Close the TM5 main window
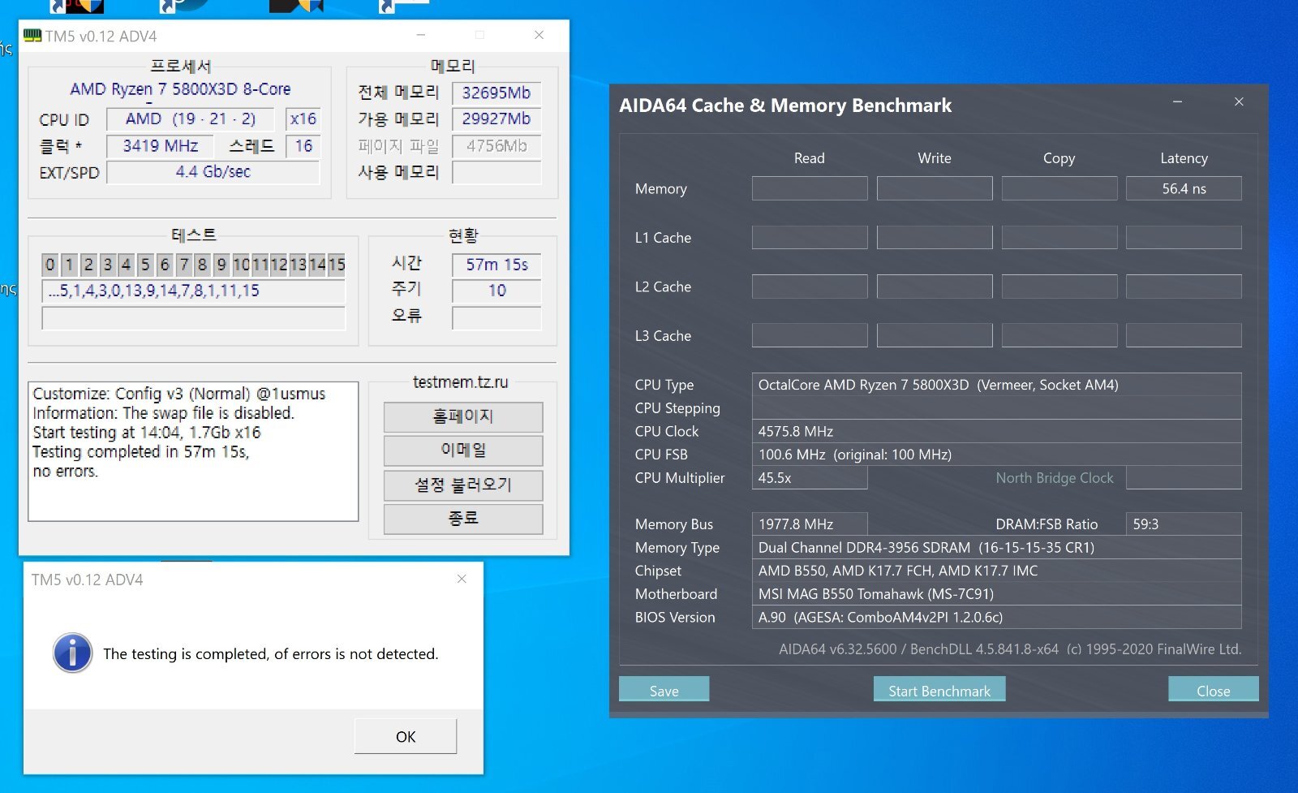This screenshot has width=1298, height=793. (x=539, y=35)
